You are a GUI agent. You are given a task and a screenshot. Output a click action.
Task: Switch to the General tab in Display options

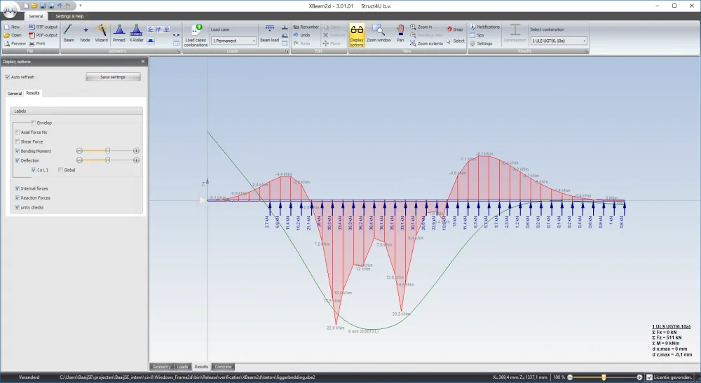pyautogui.click(x=14, y=93)
